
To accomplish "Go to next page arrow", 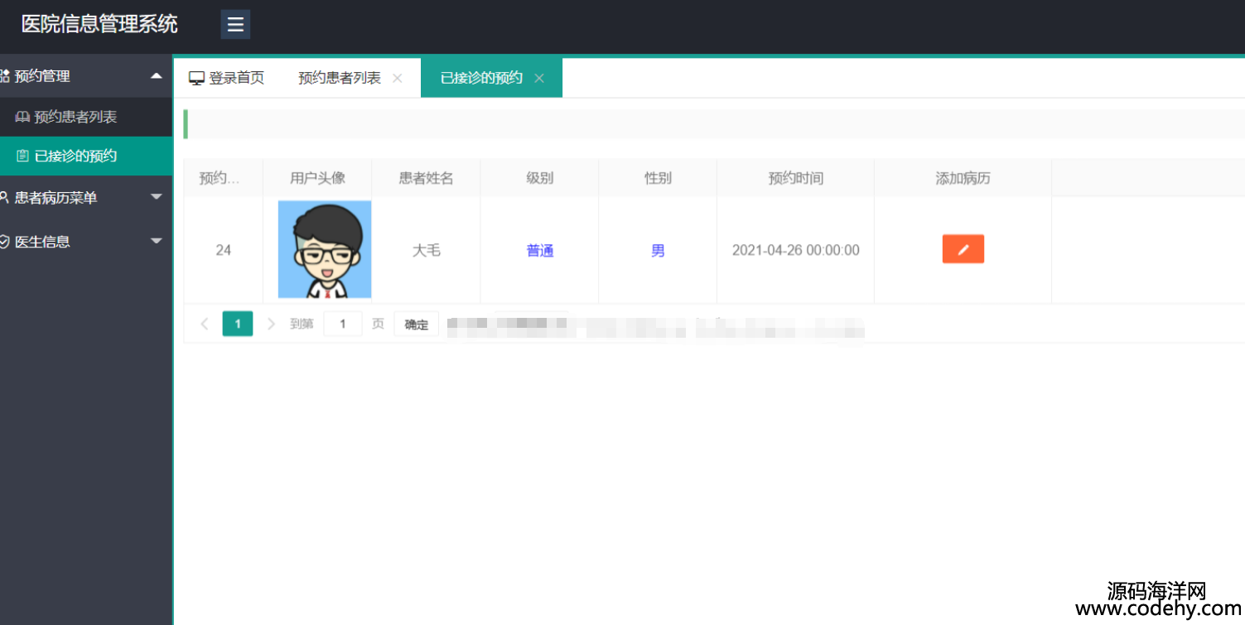I will coord(271,324).
